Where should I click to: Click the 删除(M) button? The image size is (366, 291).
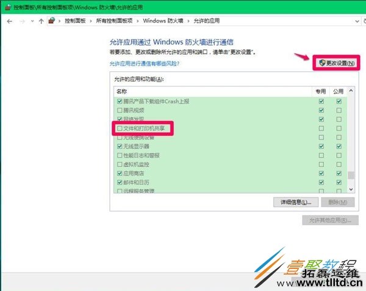(x=338, y=202)
